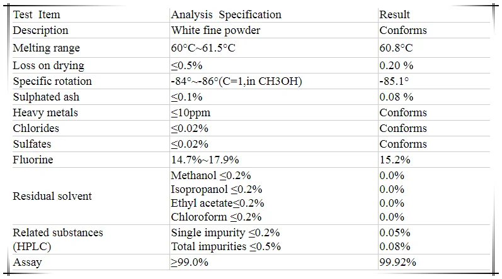The height and width of the screenshot is (279, 502).
Task: Click the 'Result' column header
Action: pos(395,14)
